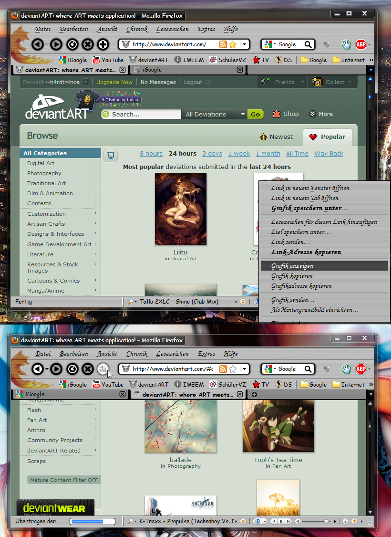The width and height of the screenshot is (391, 537).
Task: Click the plus new-tab button in upper window toolbar
Action: tap(103, 45)
